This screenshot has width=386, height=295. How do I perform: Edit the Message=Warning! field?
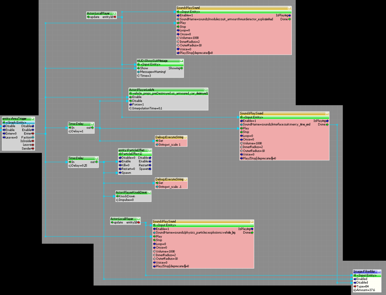(152, 72)
